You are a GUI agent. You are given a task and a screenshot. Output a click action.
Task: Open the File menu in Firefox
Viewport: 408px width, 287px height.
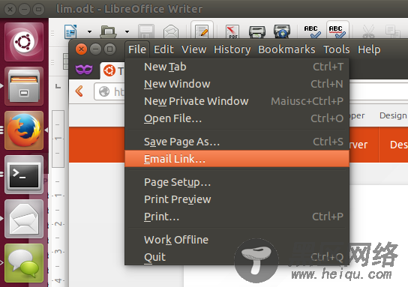pyautogui.click(x=137, y=49)
